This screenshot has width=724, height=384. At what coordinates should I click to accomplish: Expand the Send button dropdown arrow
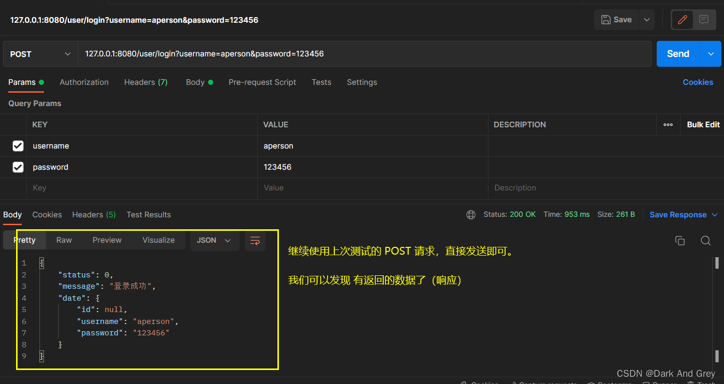click(711, 54)
